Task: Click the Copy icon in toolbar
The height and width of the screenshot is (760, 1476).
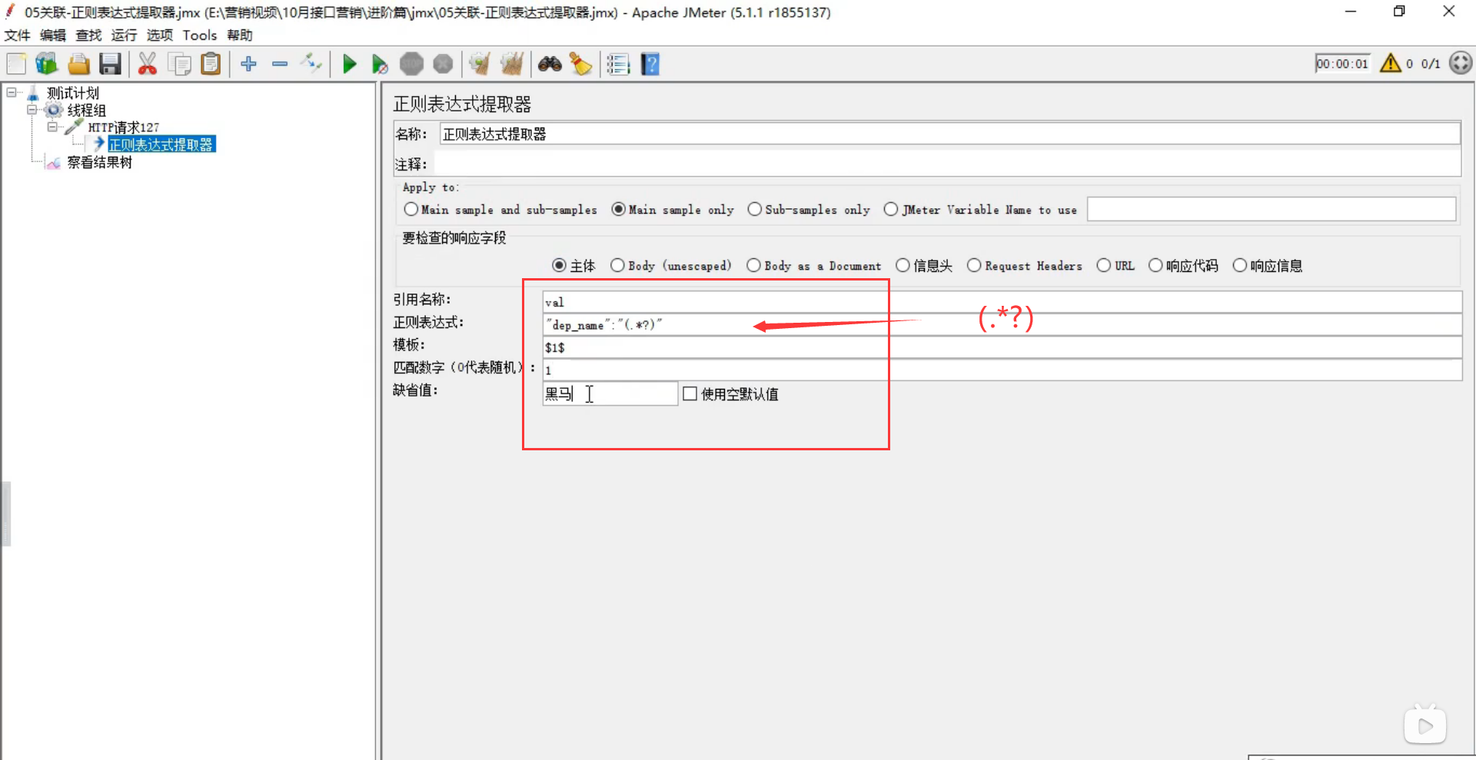Action: 180,64
